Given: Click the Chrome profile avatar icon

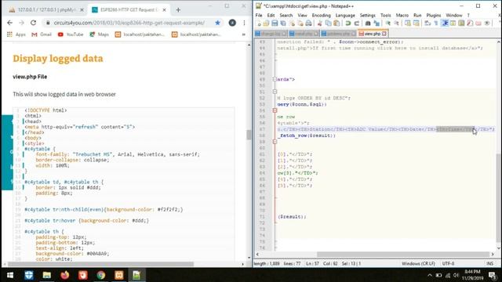Looking at the screenshot, I should pos(232,23).
